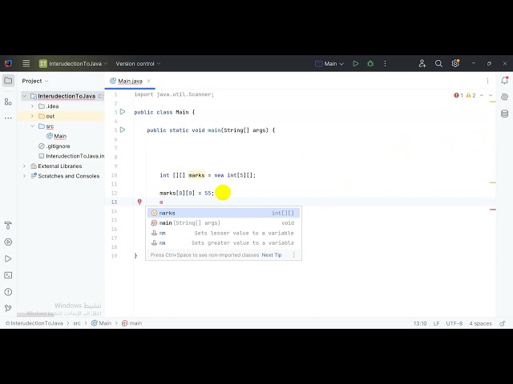This screenshot has height=384, width=513.
Task: Open the Main run configuration dropdown
Action: click(x=329, y=63)
